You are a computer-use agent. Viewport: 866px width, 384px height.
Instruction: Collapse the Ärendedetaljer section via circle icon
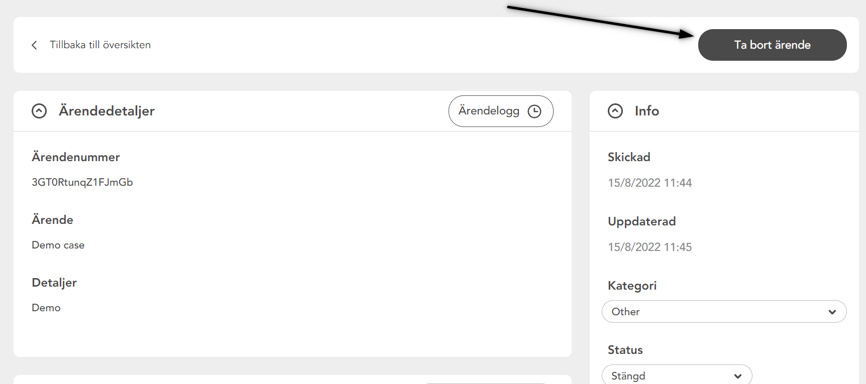point(39,111)
